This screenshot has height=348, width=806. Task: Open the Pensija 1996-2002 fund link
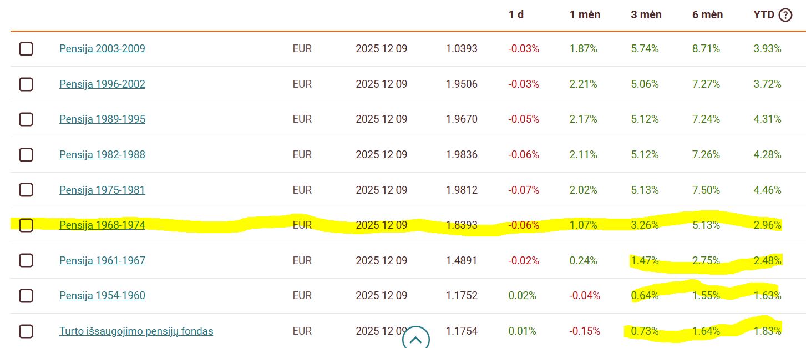[x=102, y=84]
